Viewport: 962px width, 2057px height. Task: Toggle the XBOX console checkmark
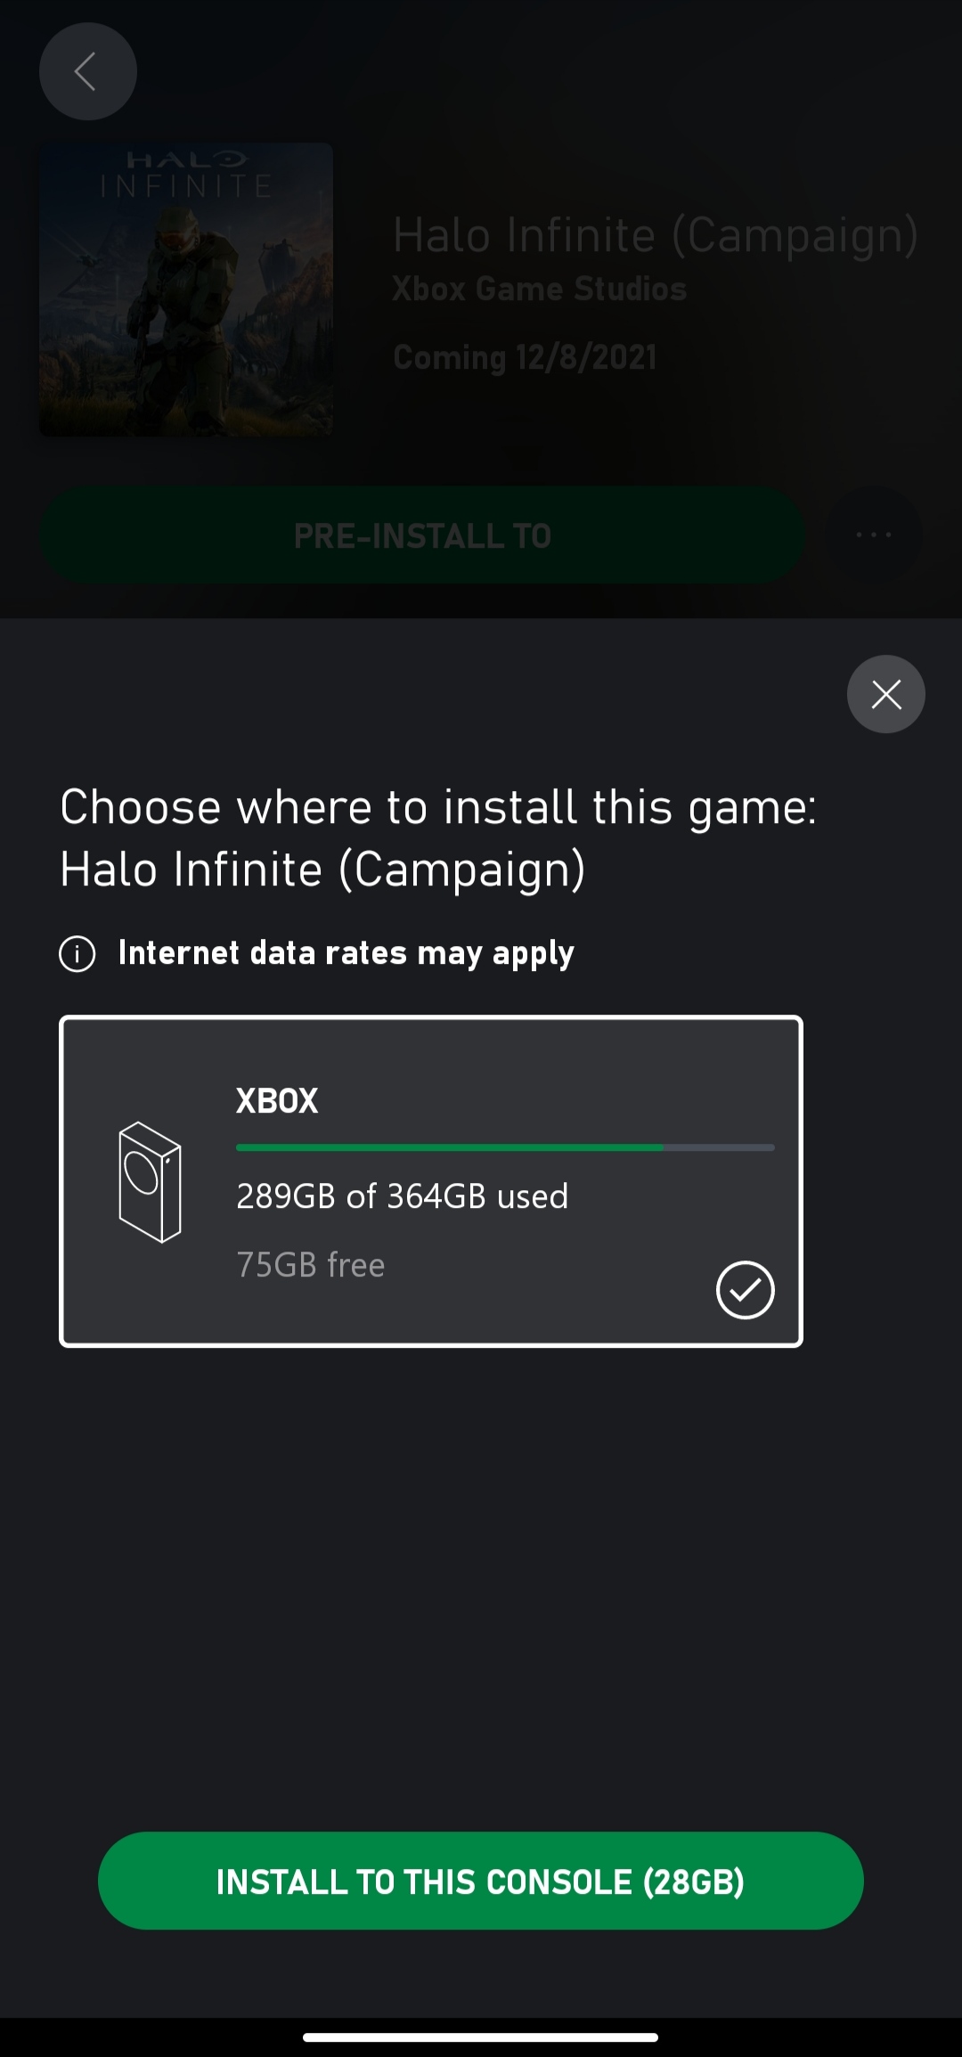click(x=745, y=1289)
